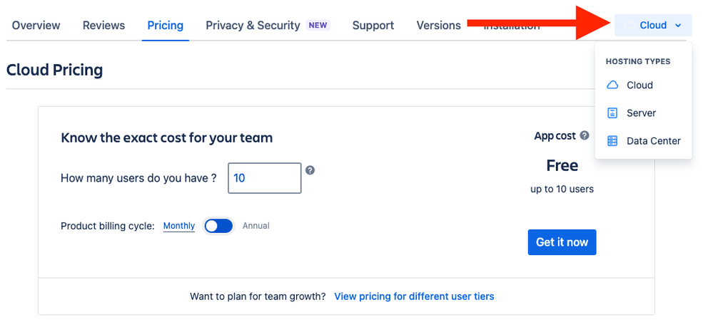
Task: Click the cloud icon beside Cloud option
Action: [x=612, y=85]
